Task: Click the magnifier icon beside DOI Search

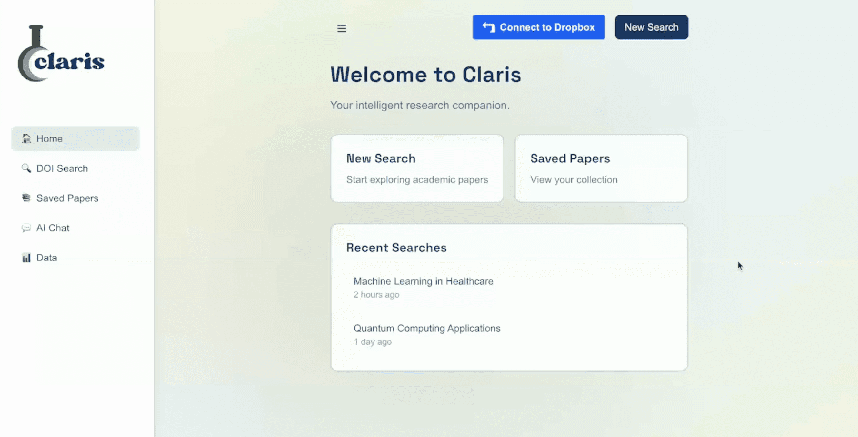Action: [x=26, y=168]
